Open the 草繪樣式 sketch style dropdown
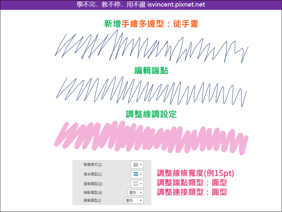The image size is (282, 212). click(x=137, y=165)
